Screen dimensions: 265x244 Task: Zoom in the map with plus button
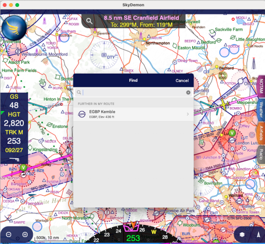tap(25, 234)
